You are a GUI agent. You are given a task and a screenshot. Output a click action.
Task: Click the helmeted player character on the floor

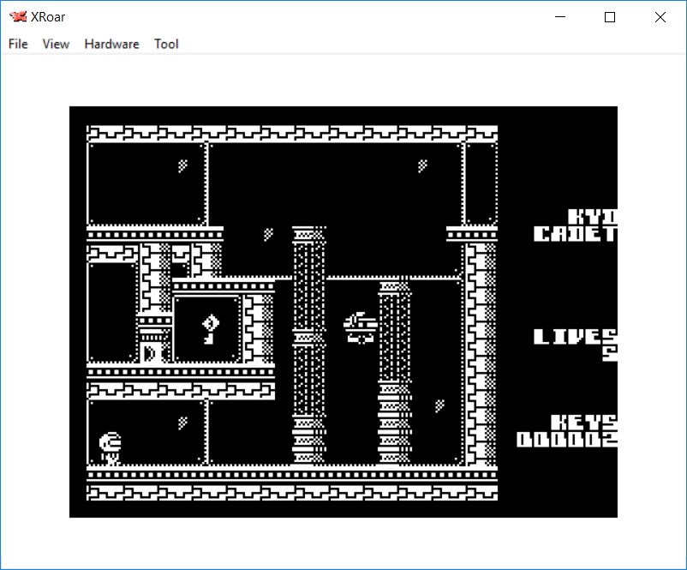coord(111,447)
